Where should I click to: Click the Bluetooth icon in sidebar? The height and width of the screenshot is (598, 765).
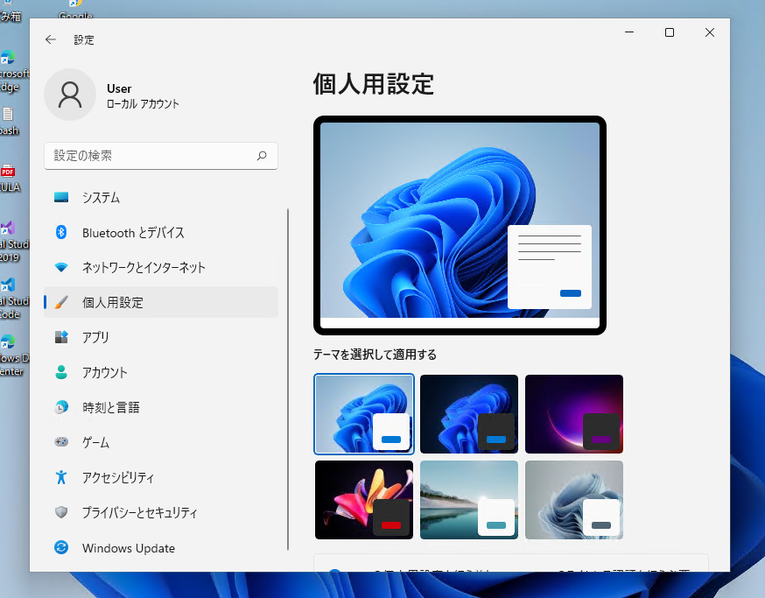(x=61, y=233)
